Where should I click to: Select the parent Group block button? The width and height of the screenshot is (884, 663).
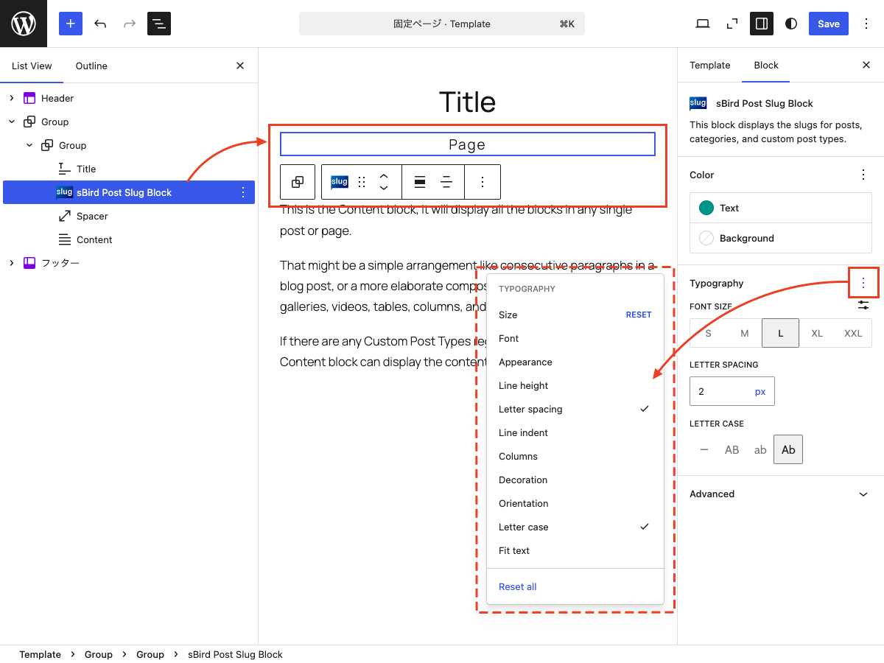pyautogui.click(x=298, y=182)
